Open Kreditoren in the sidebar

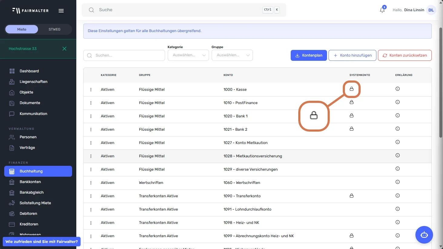click(38, 224)
